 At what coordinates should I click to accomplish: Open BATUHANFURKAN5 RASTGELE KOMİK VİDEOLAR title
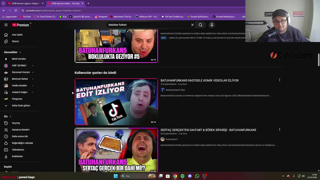[x=199, y=80]
